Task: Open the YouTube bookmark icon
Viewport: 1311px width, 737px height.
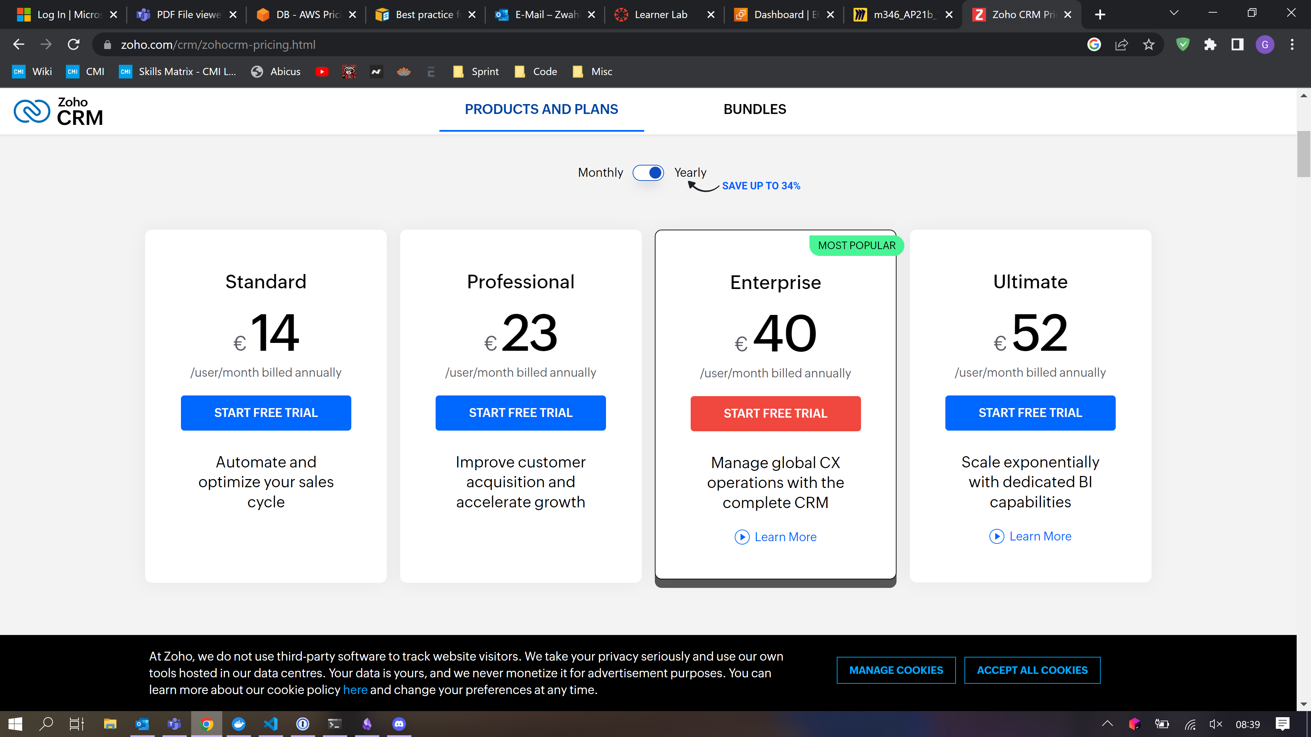Action: 322,72
